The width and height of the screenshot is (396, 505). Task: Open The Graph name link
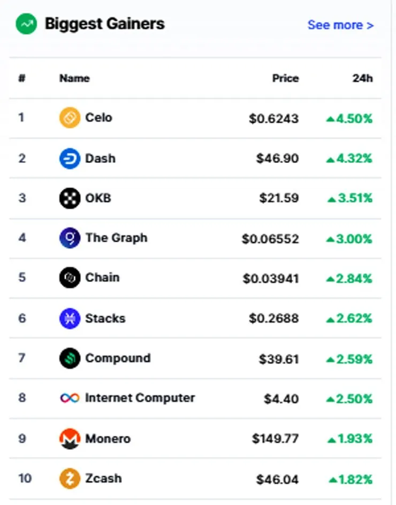point(116,238)
